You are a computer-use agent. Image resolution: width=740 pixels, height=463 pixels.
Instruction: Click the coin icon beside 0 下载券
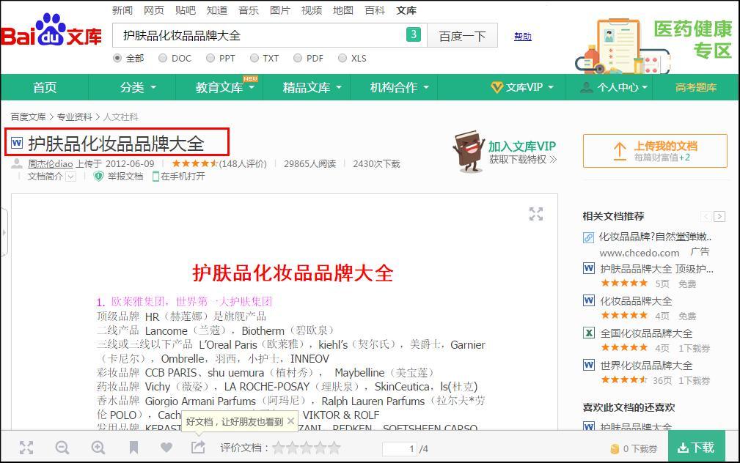click(x=615, y=449)
